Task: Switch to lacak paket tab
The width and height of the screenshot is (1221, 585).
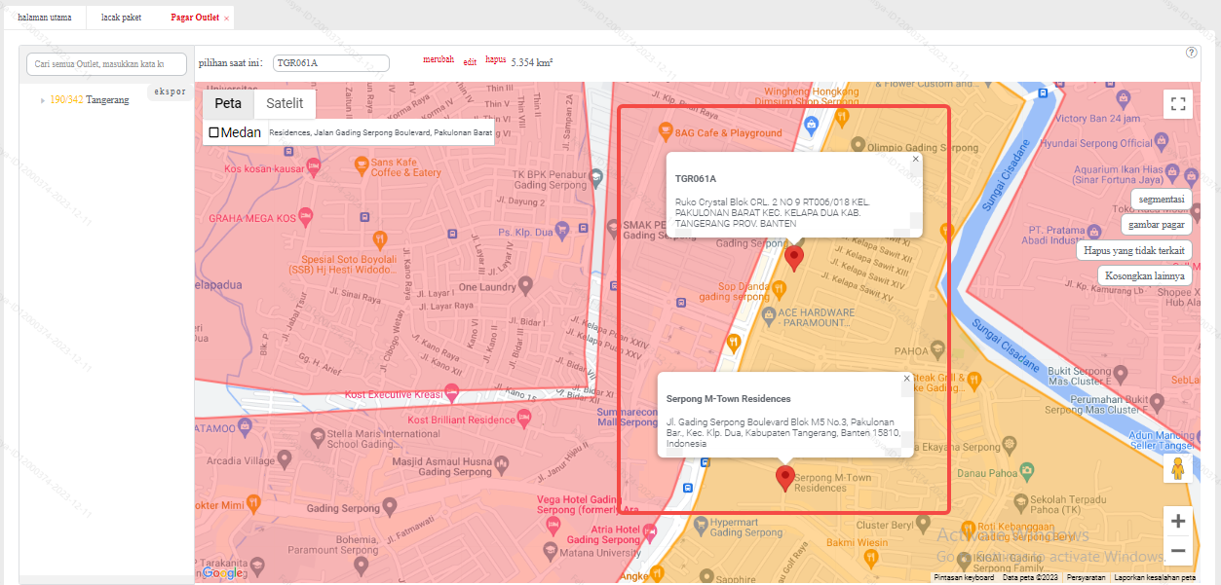Action: click(x=121, y=18)
